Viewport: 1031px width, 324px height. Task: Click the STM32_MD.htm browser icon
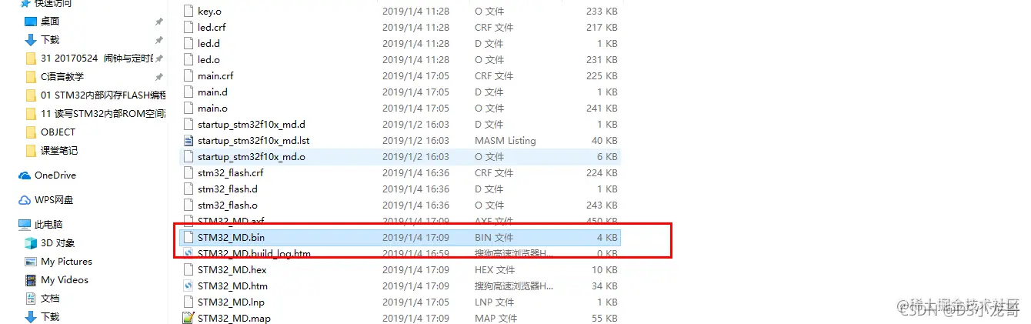point(188,286)
